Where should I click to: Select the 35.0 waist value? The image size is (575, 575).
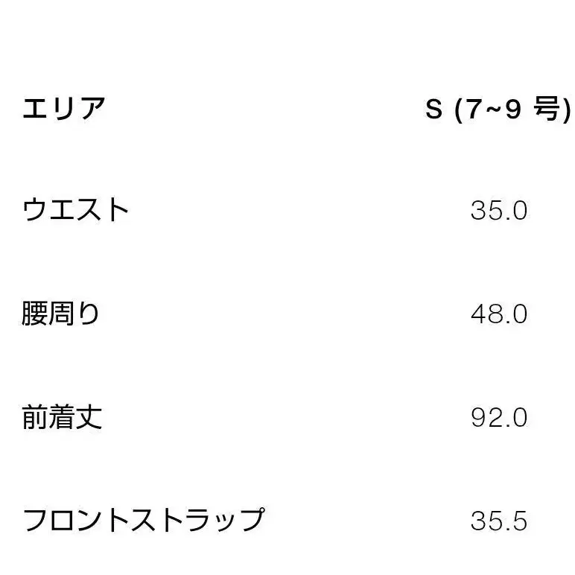pyautogui.click(x=498, y=211)
